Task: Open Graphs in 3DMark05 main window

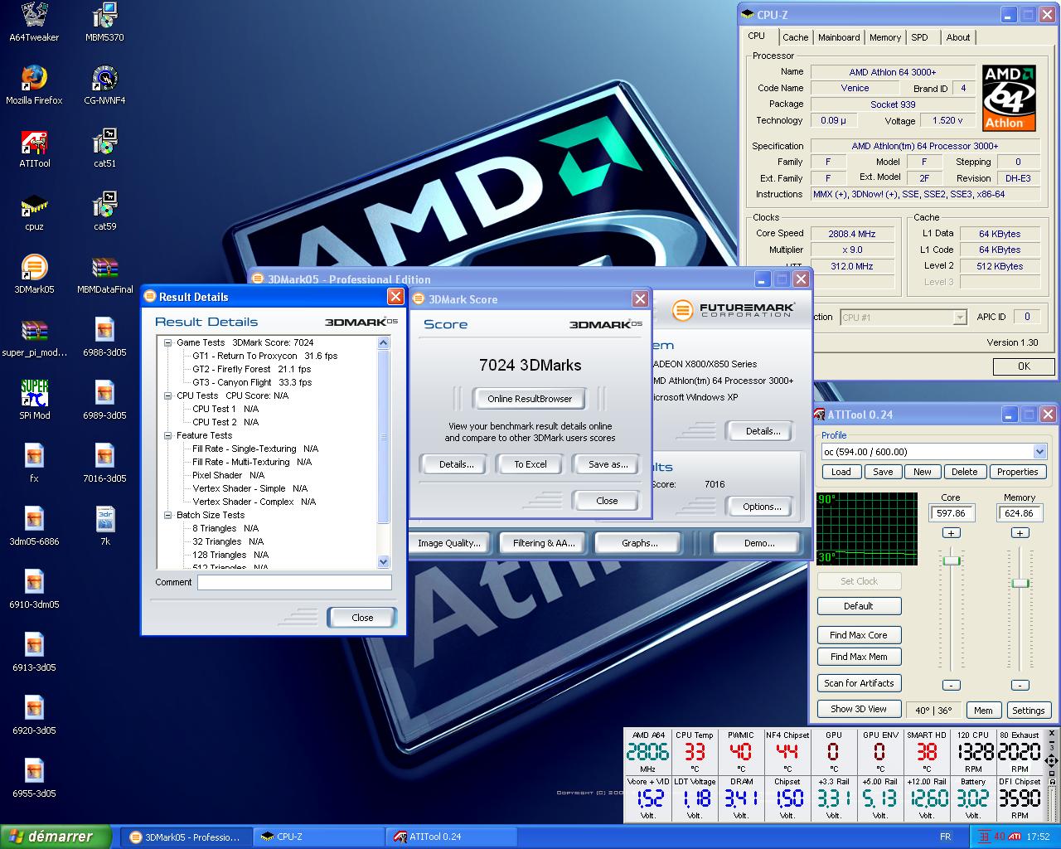Action: (x=640, y=543)
